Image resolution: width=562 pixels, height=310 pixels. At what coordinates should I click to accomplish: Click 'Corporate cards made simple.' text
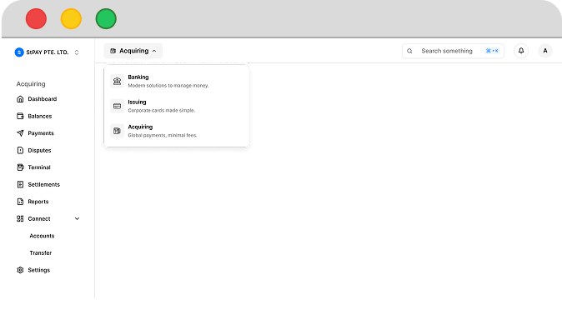click(x=161, y=110)
